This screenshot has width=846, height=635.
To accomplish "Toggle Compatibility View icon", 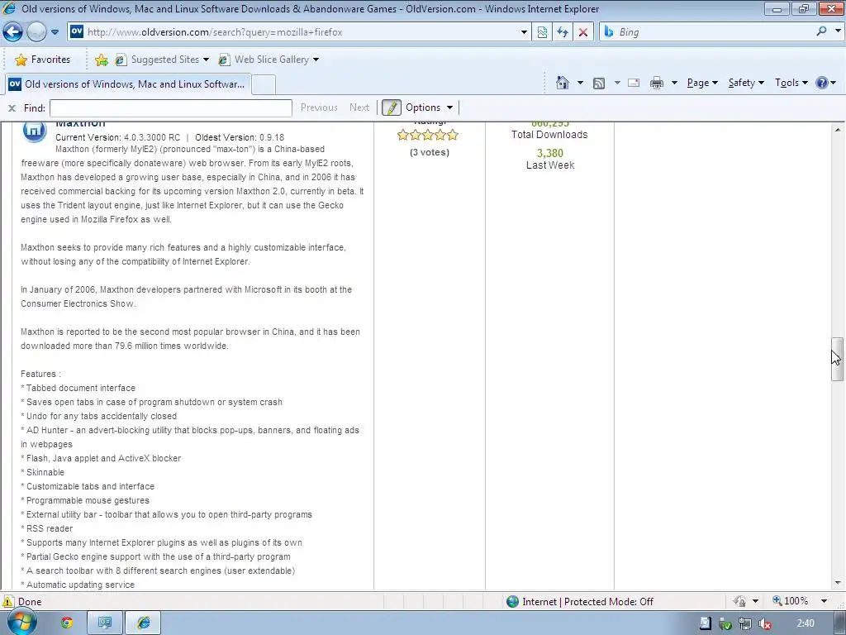I will (x=542, y=32).
